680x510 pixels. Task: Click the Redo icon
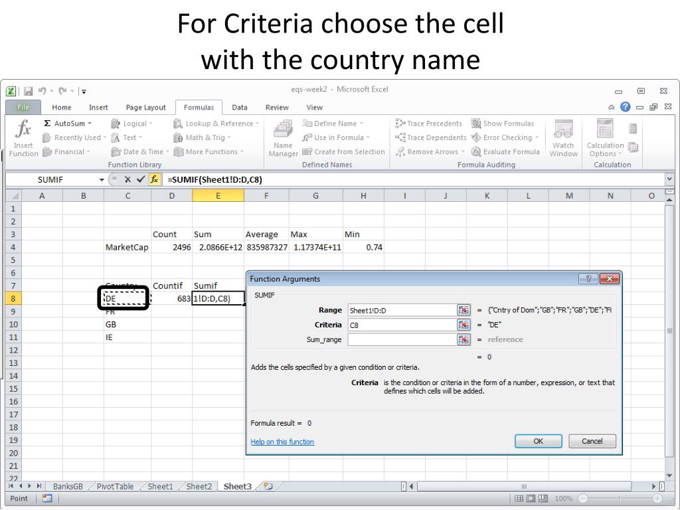coord(62,91)
